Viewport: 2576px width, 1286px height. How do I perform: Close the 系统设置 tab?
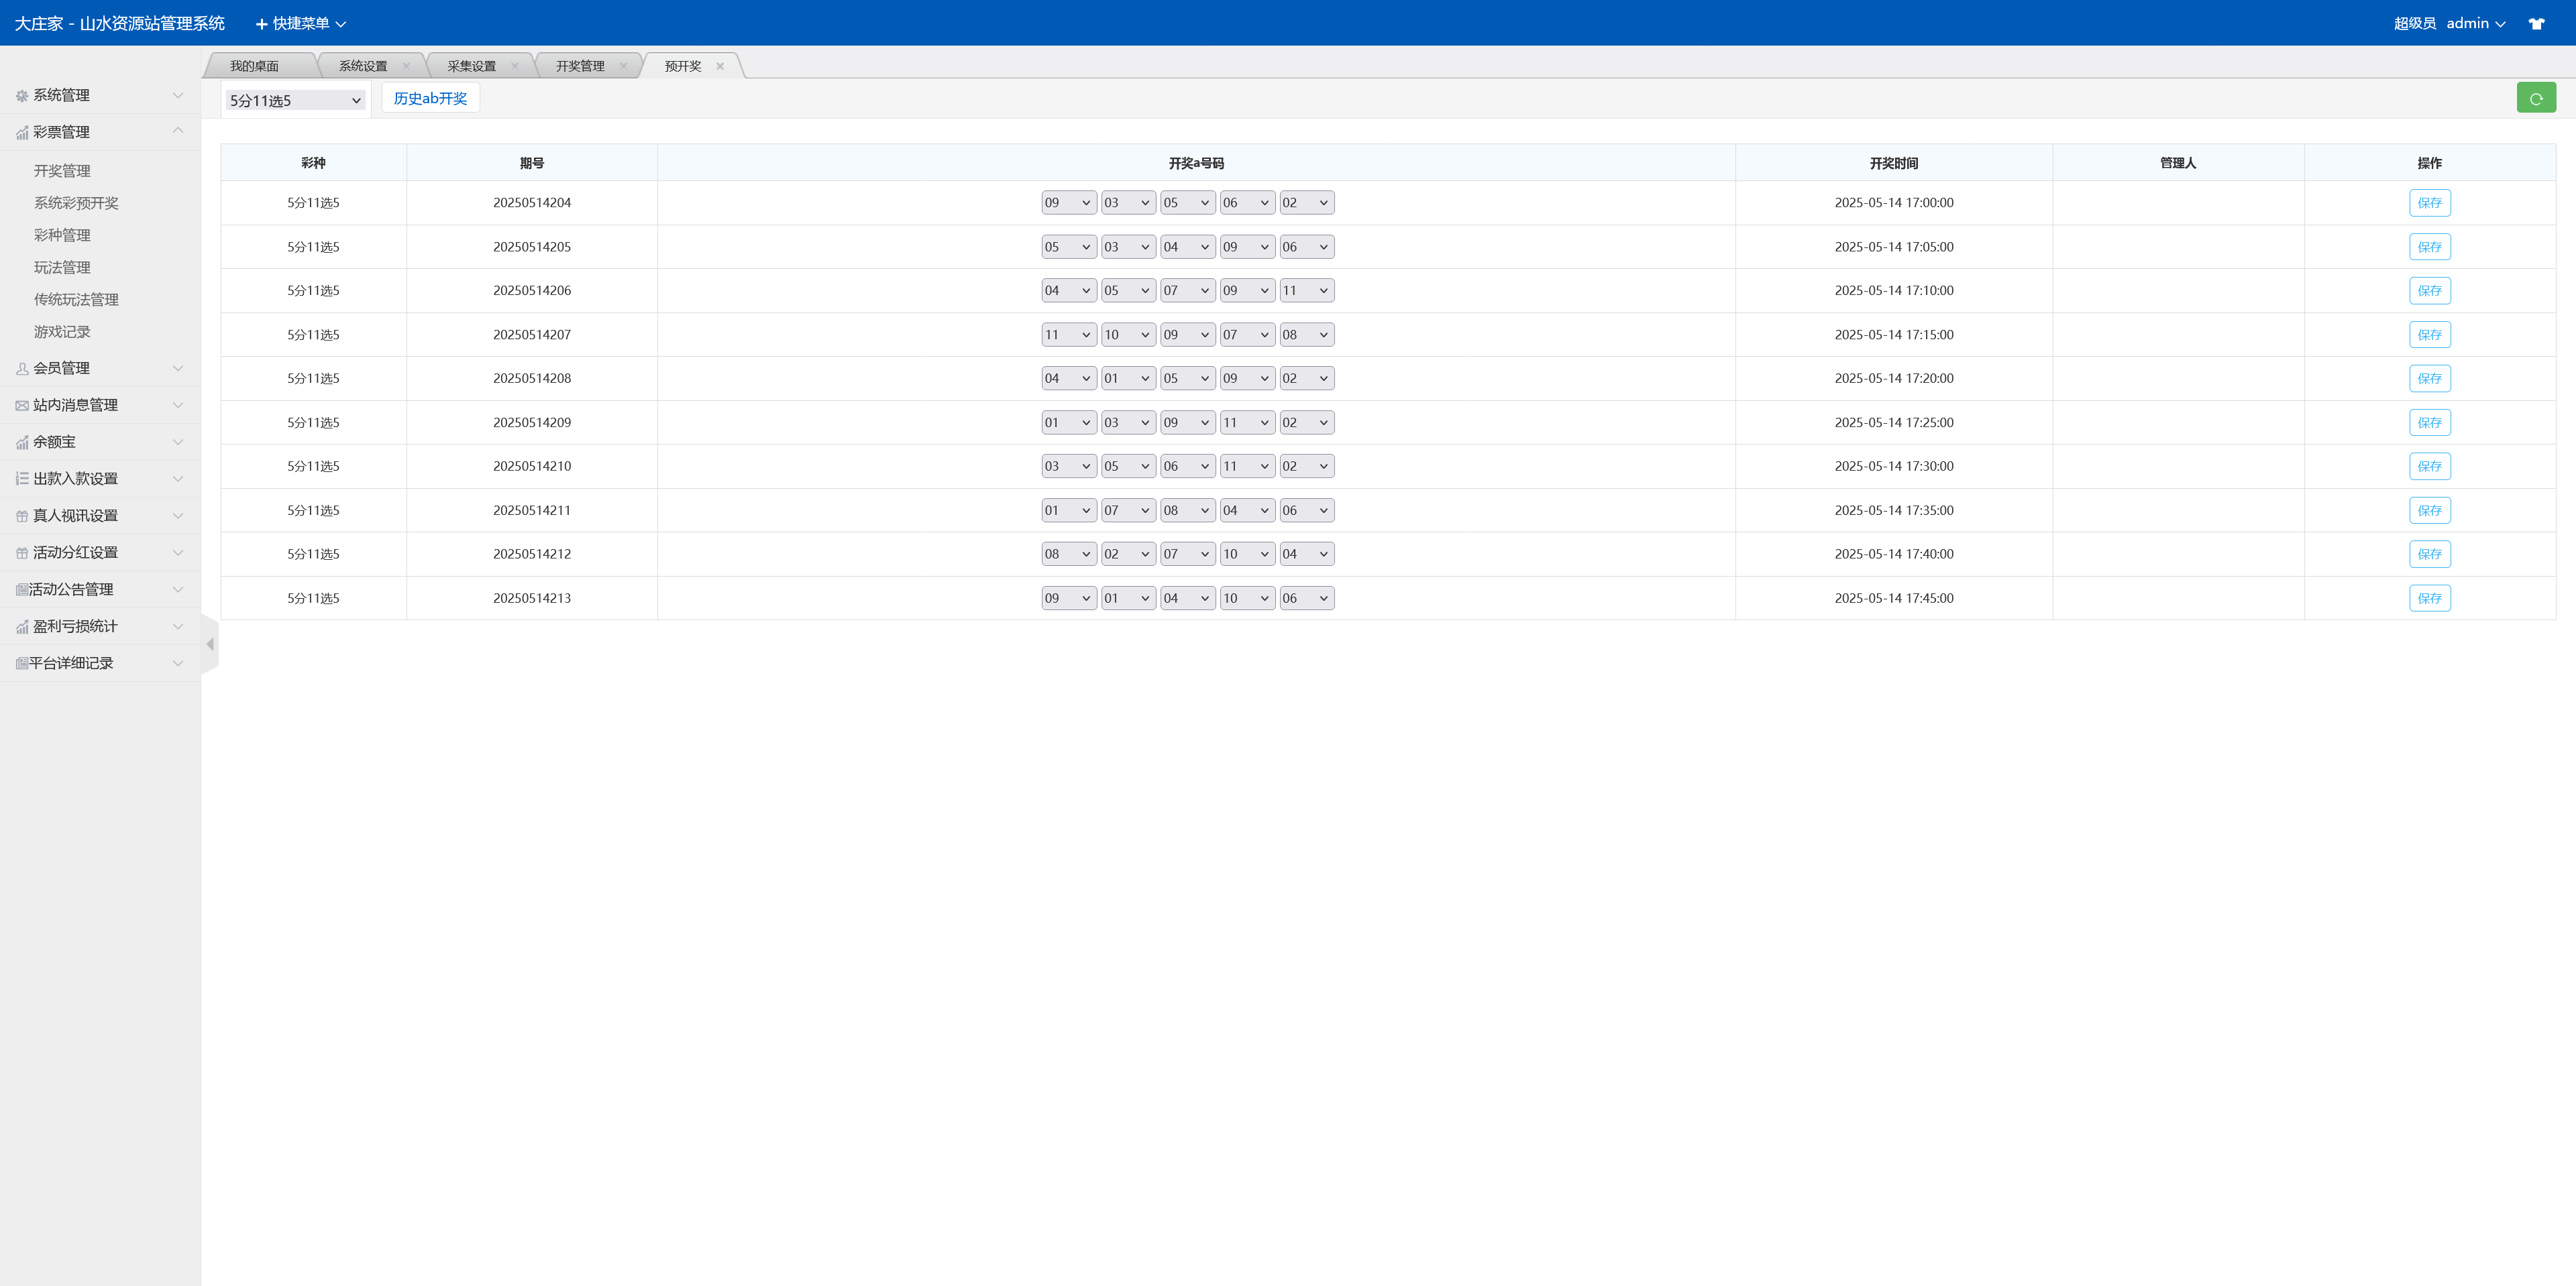click(406, 66)
